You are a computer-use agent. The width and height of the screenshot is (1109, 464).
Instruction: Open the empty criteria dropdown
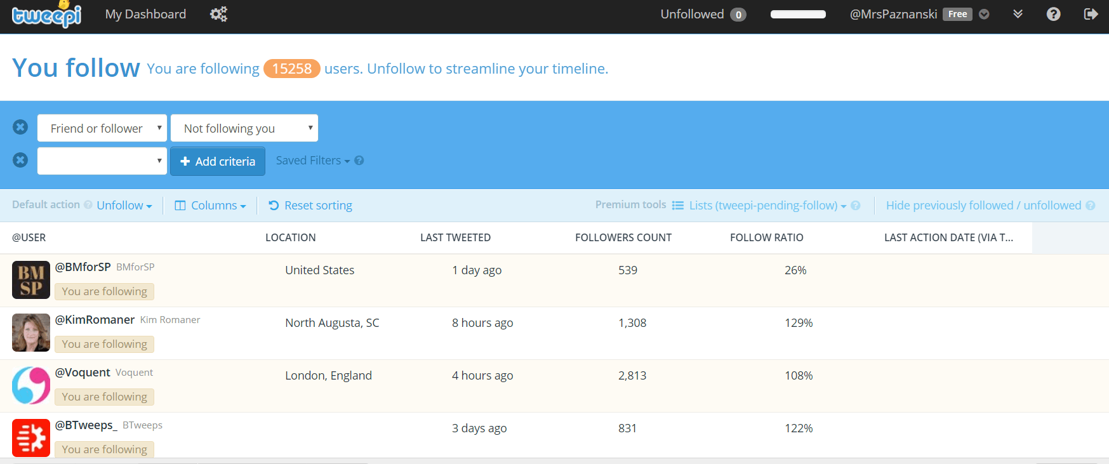[x=102, y=161]
